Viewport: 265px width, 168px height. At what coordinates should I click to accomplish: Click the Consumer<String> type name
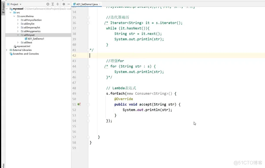(152, 93)
